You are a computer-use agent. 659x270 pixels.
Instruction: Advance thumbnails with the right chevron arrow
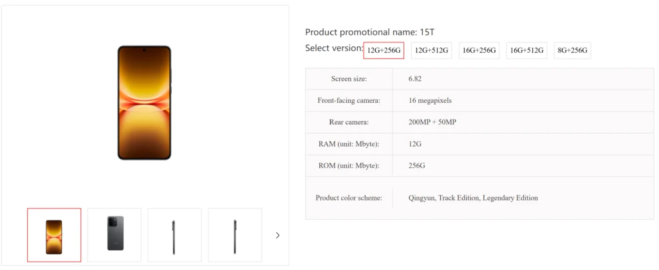point(277,235)
